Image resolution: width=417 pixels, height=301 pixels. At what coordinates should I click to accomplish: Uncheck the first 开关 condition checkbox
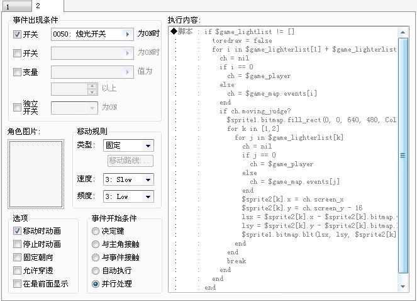coord(17,35)
